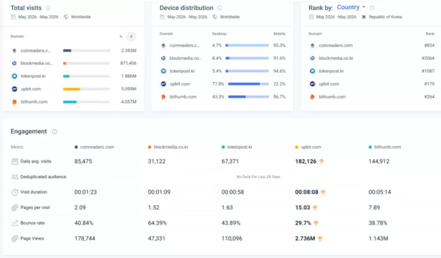Open blockmedia.co.kr link in Rank by panel
The width and height of the screenshot is (441, 258).
(x=336, y=58)
